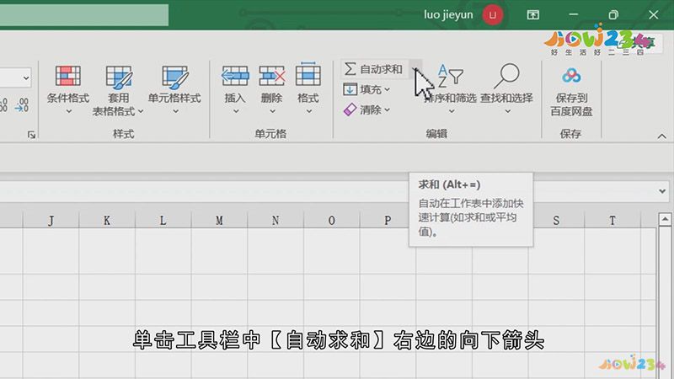Screen dimensions: 674x379
Task: Open Conditional Formatting (条件格式) icon
Action: coord(68,76)
